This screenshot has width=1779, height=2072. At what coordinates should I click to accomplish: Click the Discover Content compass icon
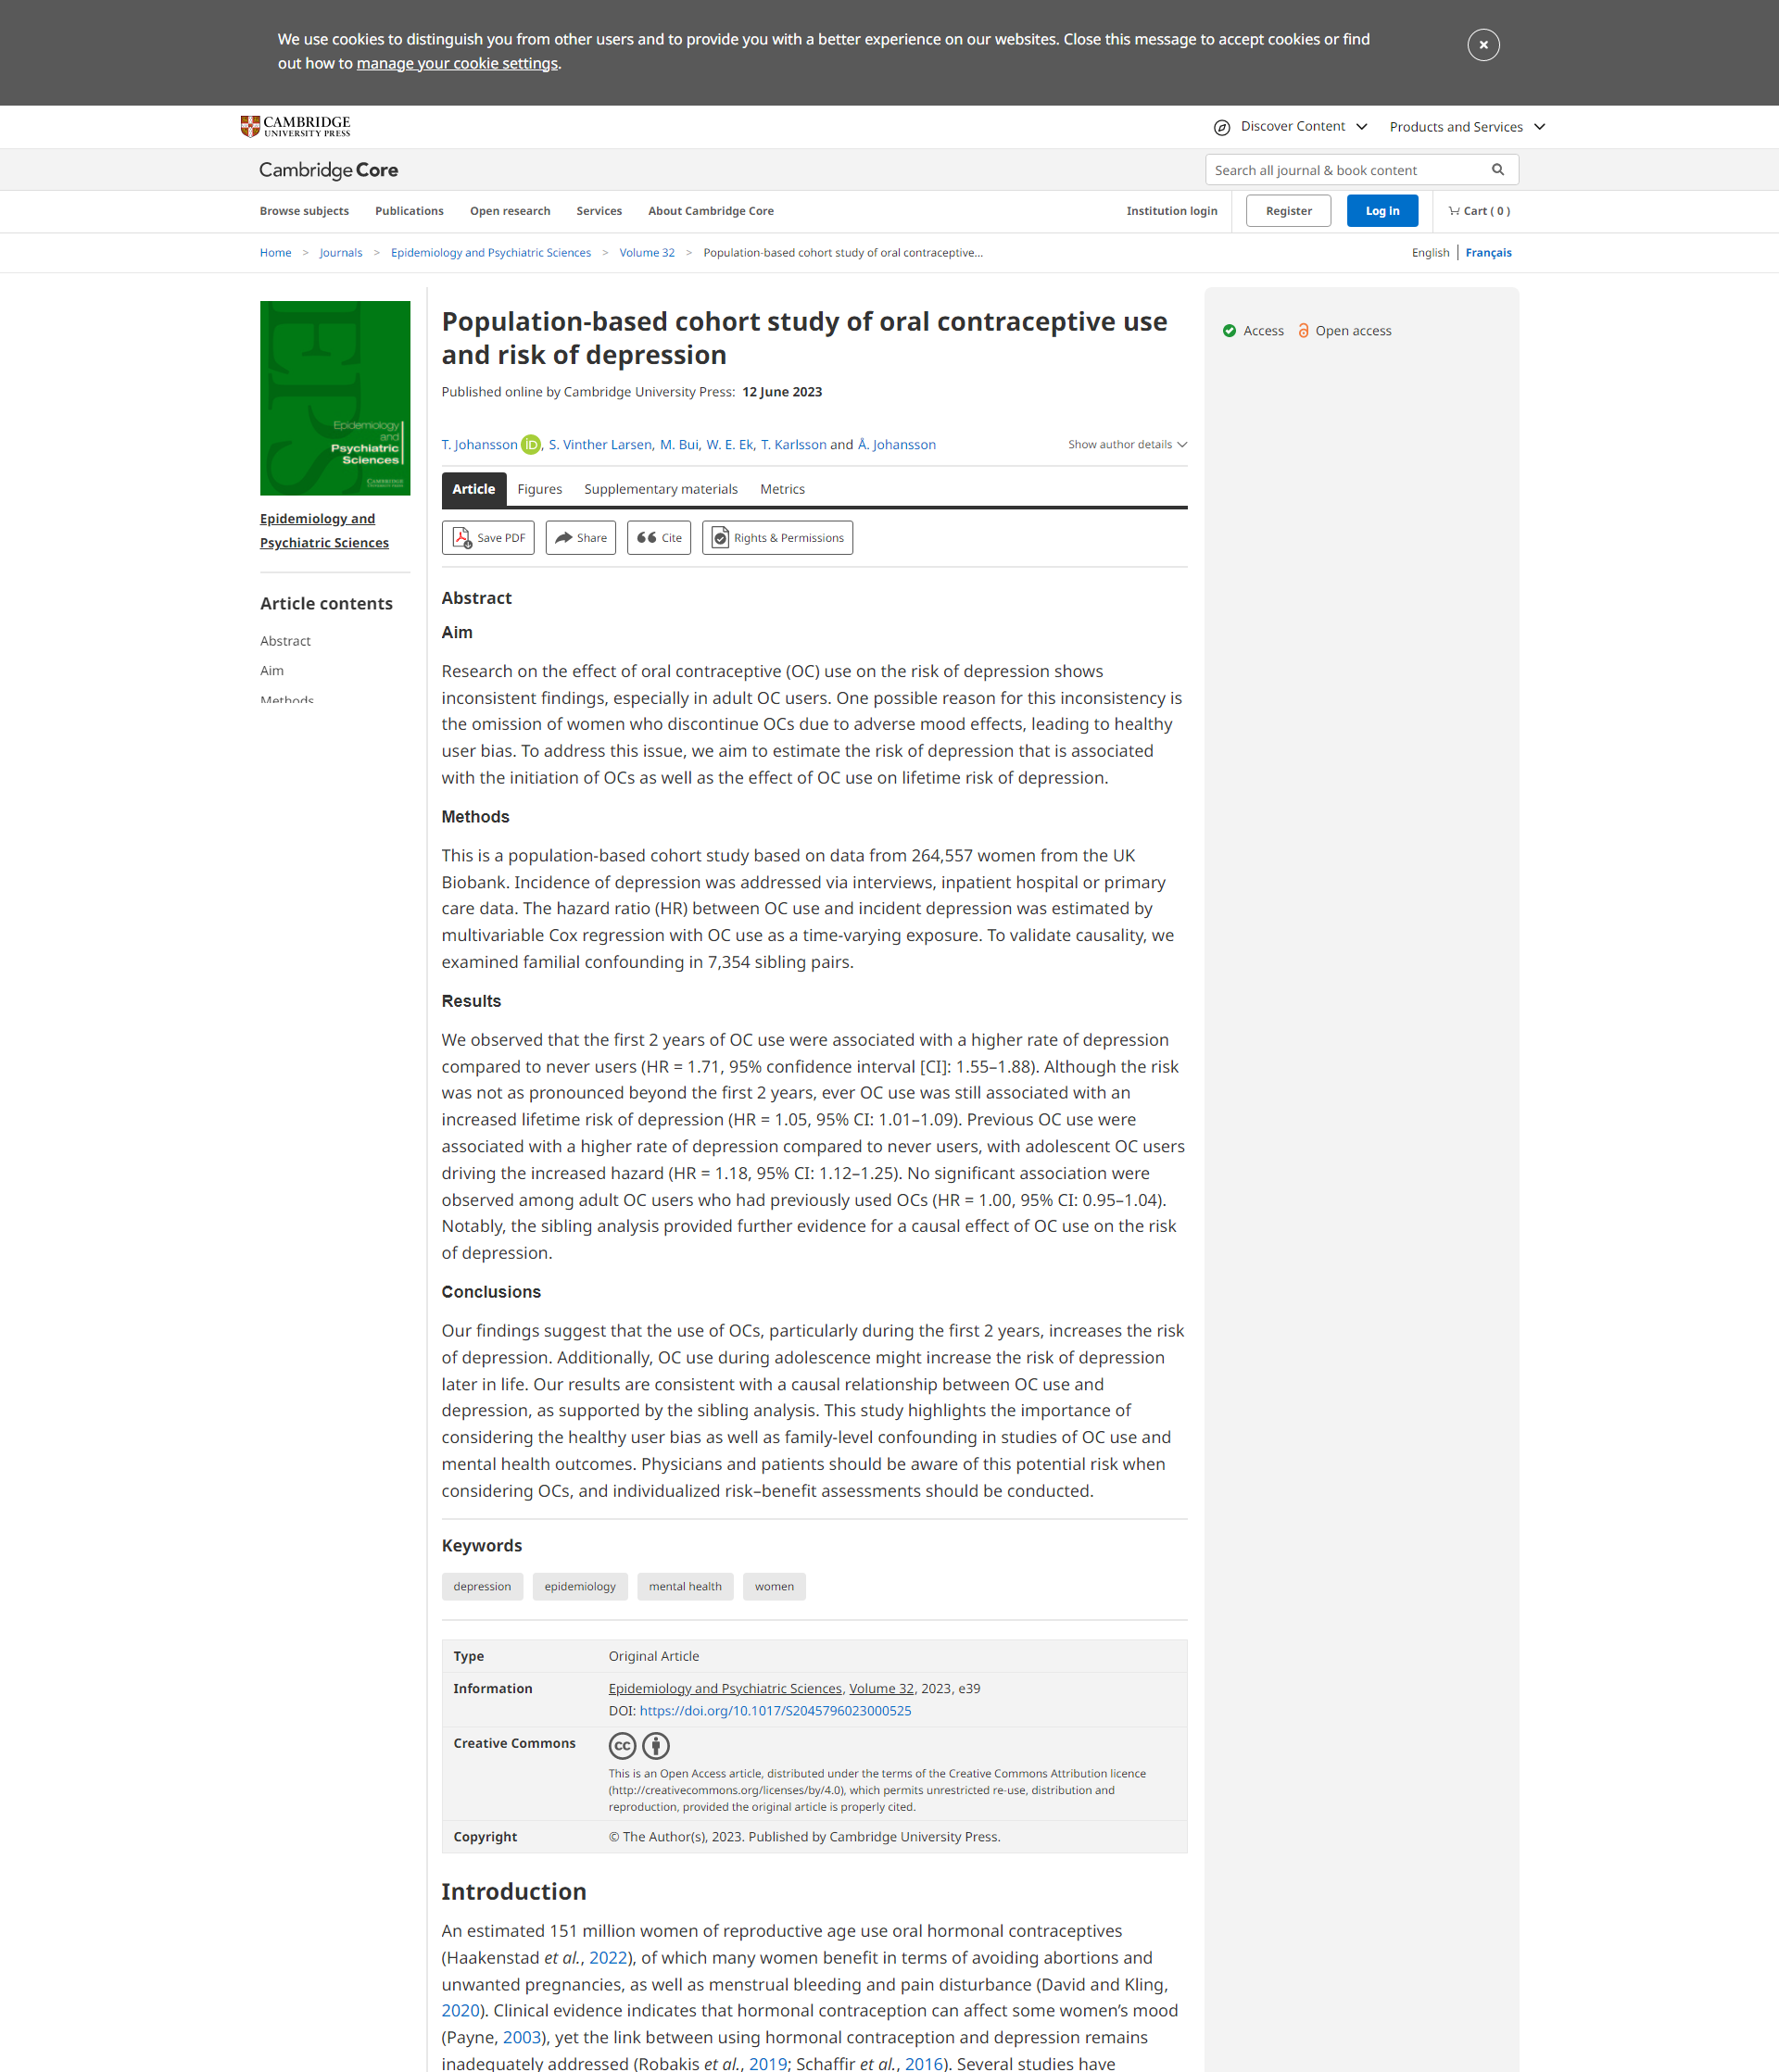(x=1222, y=127)
